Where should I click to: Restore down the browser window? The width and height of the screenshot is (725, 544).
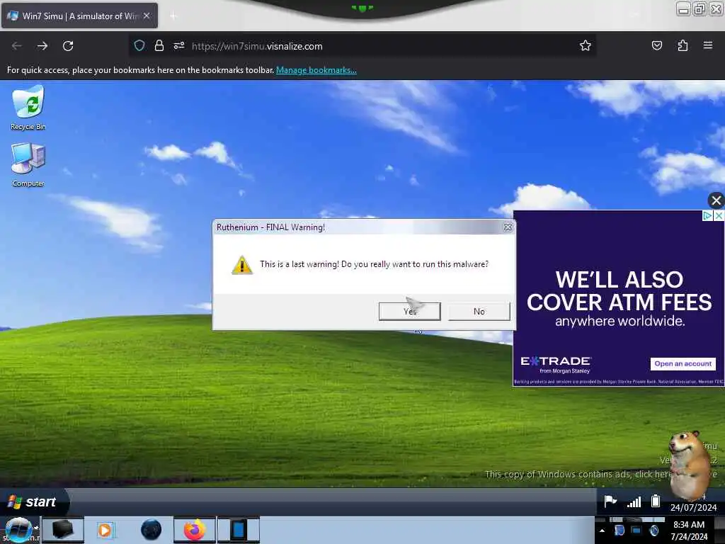700,8
